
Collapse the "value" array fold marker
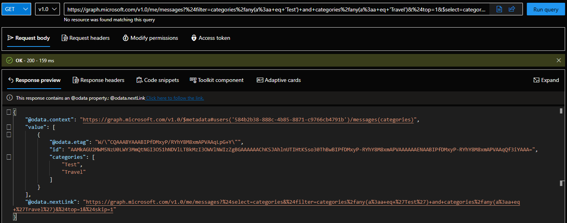tap(9, 127)
